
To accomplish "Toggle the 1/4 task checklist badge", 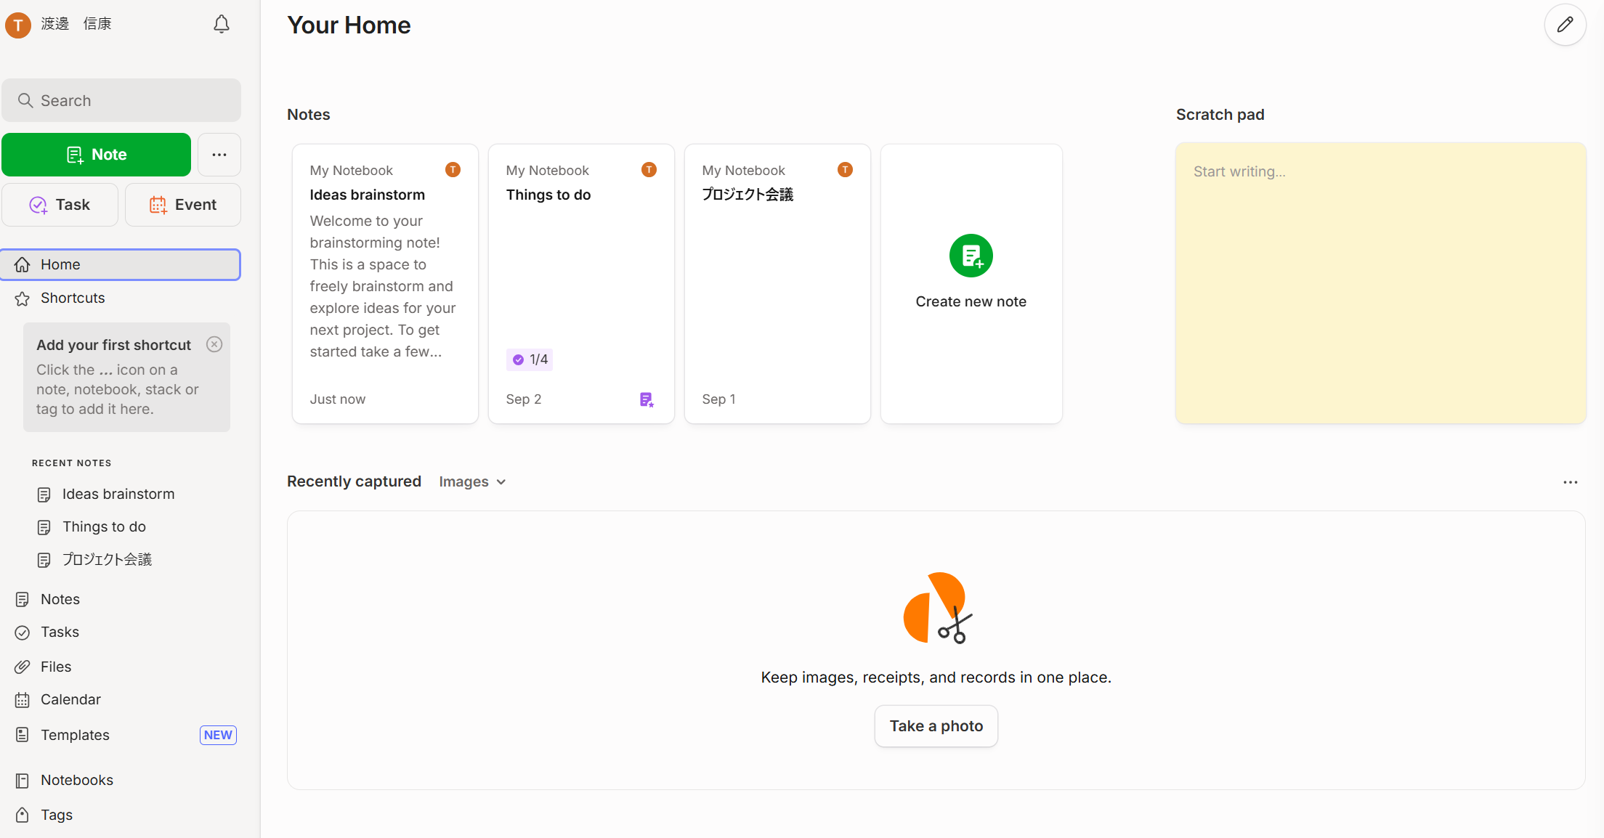I will tap(529, 359).
